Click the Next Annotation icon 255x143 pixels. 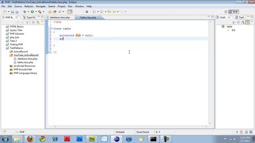click(x=94, y=12)
